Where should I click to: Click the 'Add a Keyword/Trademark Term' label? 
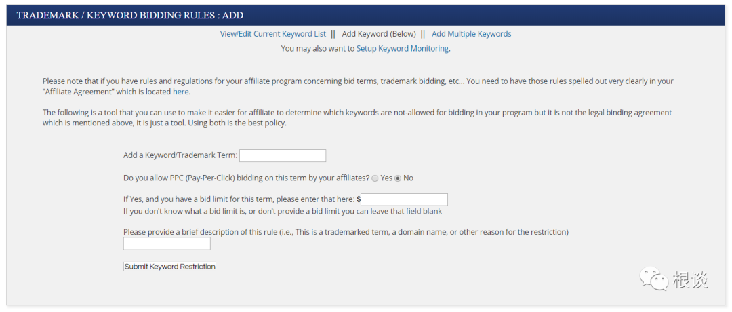click(x=180, y=156)
